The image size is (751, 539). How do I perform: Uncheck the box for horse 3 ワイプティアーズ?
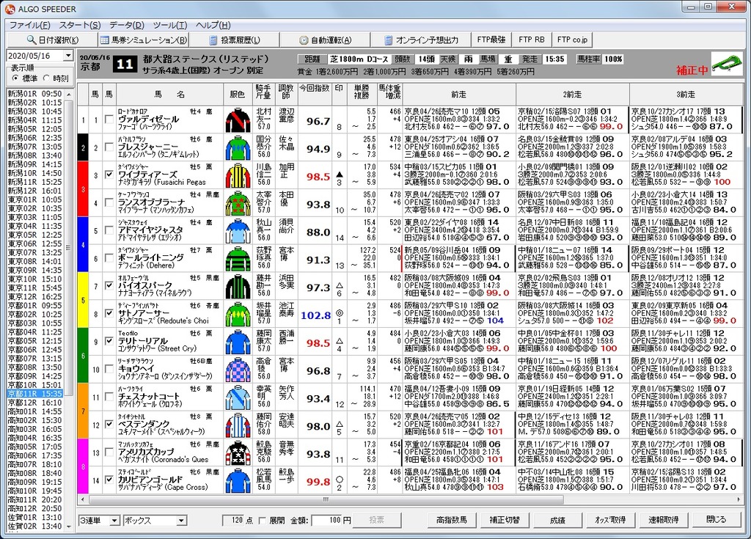(x=109, y=175)
